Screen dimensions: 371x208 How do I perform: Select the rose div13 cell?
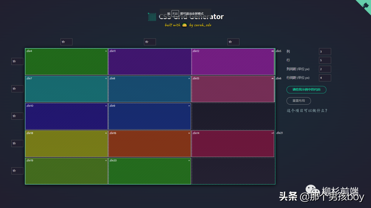pos(233,89)
